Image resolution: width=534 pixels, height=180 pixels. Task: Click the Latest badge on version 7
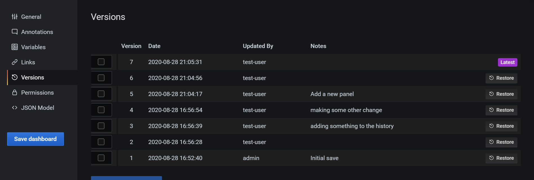(x=507, y=62)
